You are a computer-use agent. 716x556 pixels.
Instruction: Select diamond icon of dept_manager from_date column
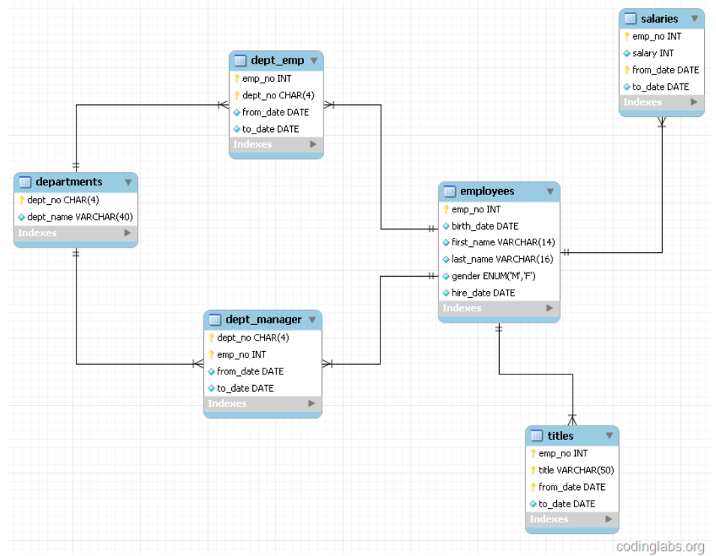point(212,371)
